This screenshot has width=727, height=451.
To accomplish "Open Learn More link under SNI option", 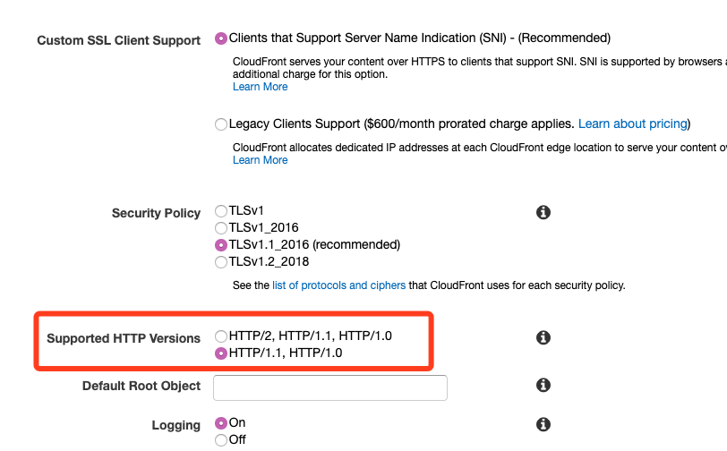I will click(261, 87).
